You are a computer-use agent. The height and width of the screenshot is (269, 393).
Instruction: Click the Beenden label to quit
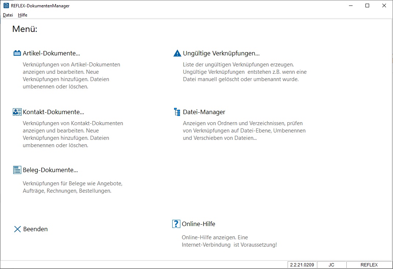click(35, 229)
